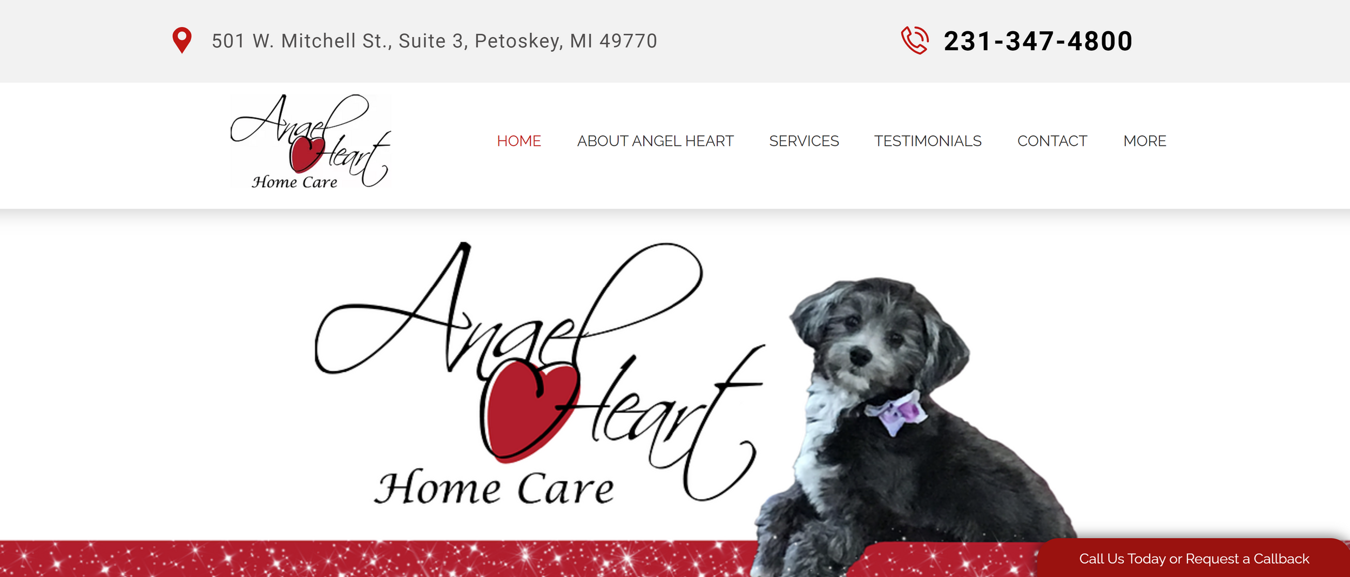Click phone number 231-347-4800
The height and width of the screenshot is (577, 1350).
(x=1038, y=41)
